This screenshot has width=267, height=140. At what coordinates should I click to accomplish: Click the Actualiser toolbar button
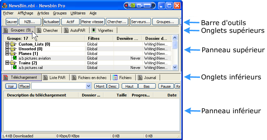pos(52,22)
